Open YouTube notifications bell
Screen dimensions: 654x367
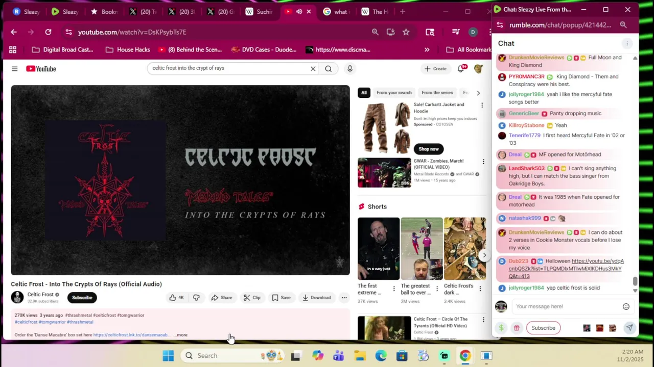coord(461,68)
